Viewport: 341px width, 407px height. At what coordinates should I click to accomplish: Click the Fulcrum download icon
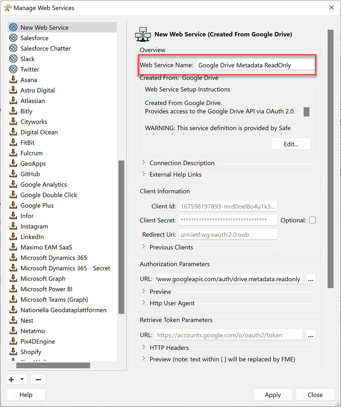[13, 153]
